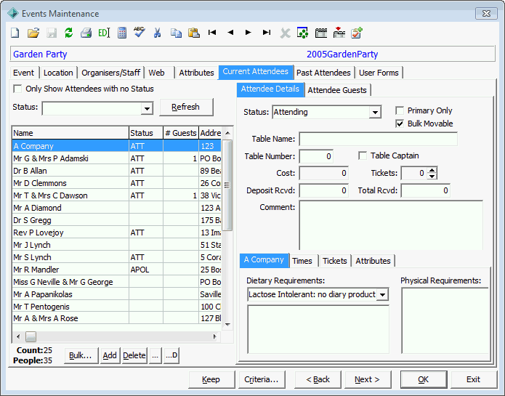The height and width of the screenshot is (396, 505).
Task: Jump to the first record
Action: (x=212, y=32)
